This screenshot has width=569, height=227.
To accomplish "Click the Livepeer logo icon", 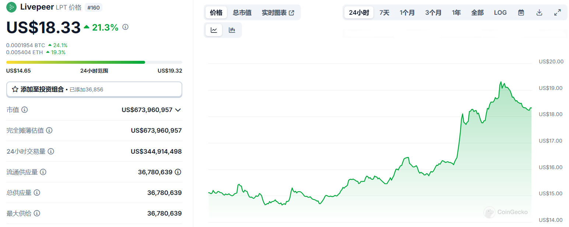I will point(12,7).
